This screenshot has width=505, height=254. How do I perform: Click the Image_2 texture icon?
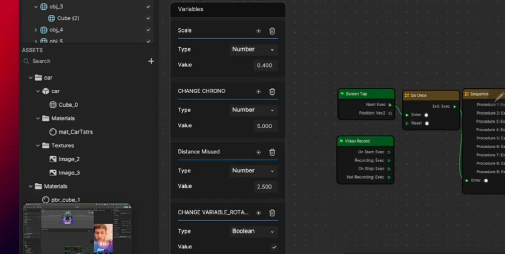[53, 159]
